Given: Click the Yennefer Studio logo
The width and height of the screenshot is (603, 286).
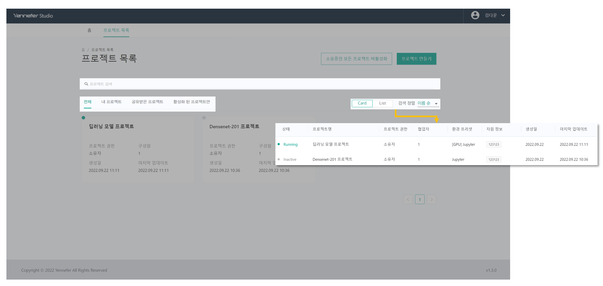Looking at the screenshot, I should [33, 16].
